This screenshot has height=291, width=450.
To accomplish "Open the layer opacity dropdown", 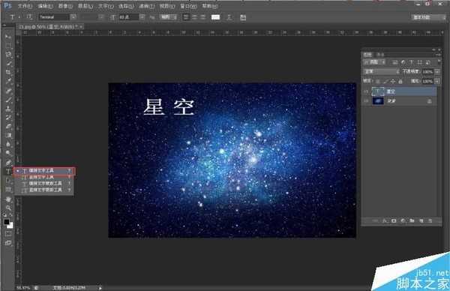I will click(x=437, y=71).
